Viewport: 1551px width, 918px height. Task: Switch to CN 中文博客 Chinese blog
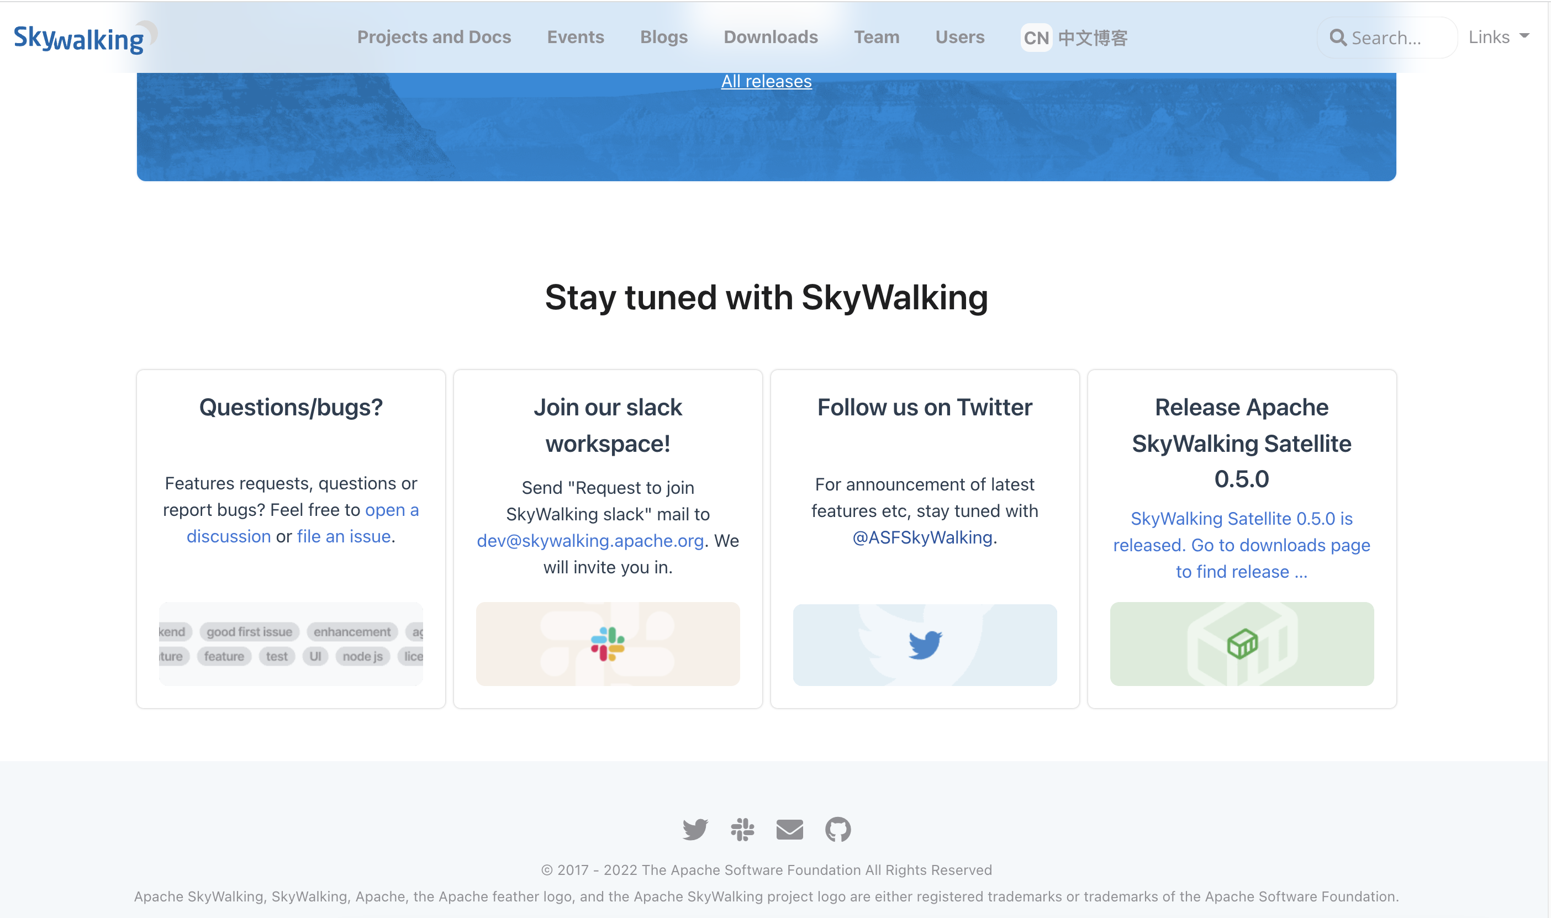click(x=1075, y=38)
